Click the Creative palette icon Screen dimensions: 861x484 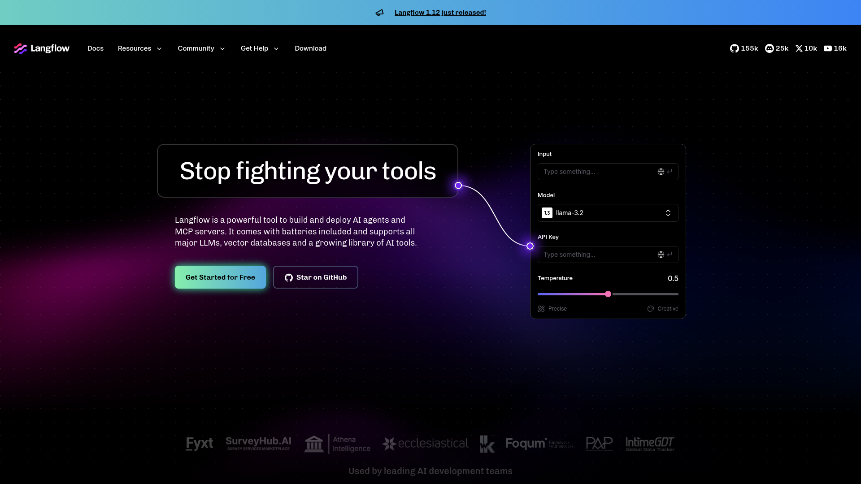650,309
